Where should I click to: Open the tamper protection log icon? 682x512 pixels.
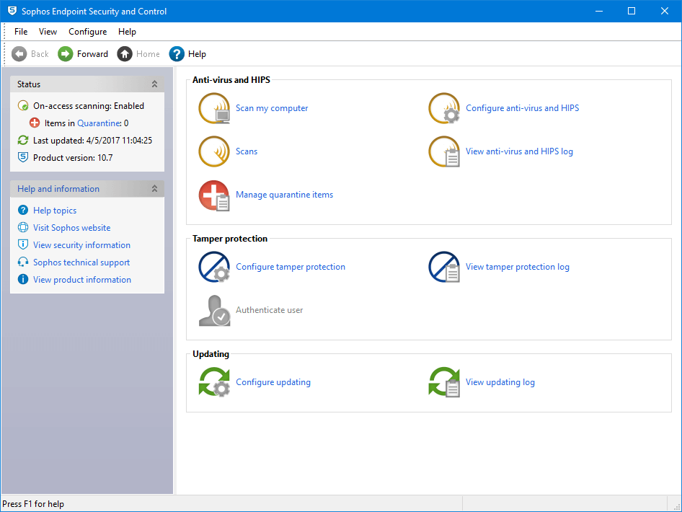(444, 267)
